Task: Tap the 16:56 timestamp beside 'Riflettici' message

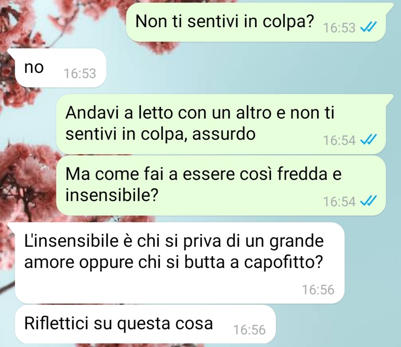Action: point(249,330)
